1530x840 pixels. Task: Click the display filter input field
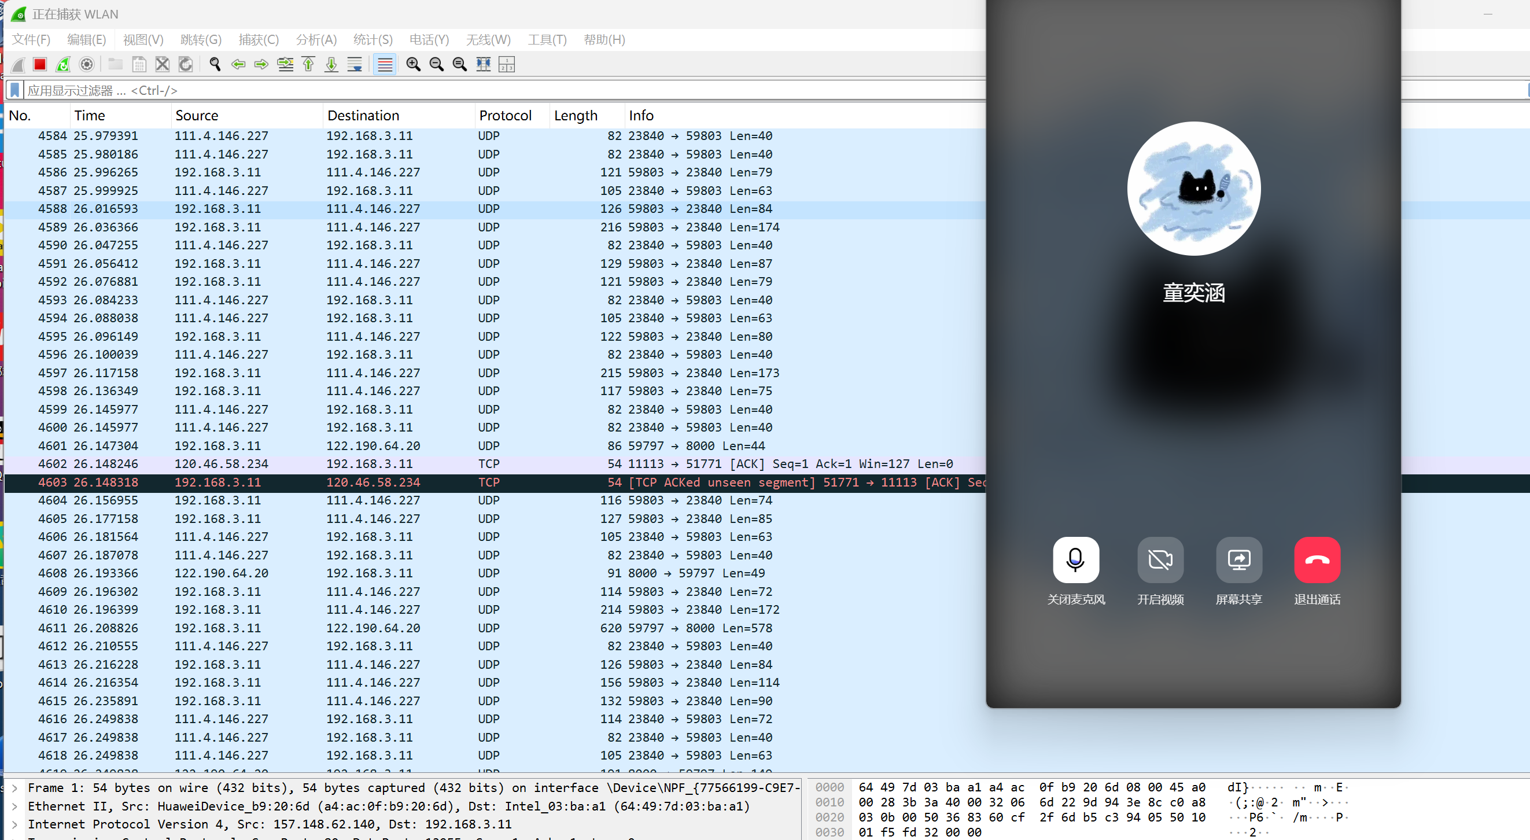coord(475,90)
